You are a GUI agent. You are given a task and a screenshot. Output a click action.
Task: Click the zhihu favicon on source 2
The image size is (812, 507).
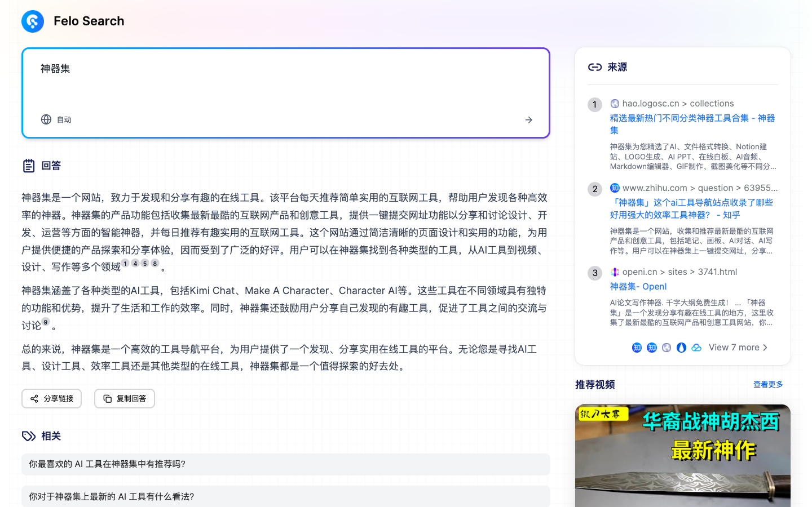615,188
